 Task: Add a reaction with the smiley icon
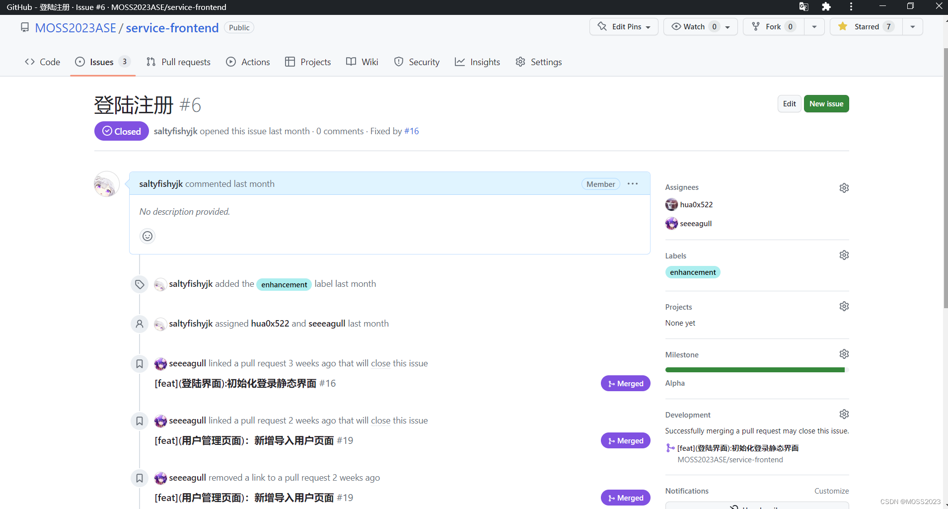147,236
